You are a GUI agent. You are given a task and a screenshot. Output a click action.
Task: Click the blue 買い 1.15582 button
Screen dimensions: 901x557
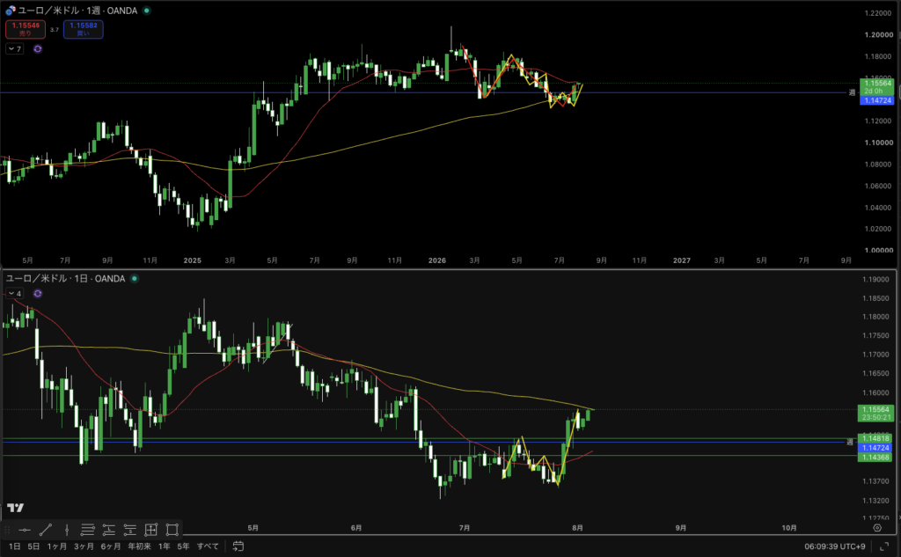coord(84,29)
